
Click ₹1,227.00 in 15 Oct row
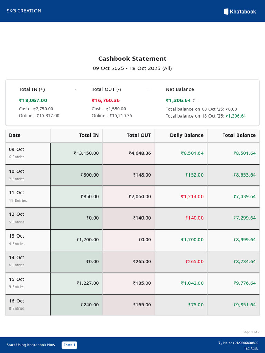88,283
